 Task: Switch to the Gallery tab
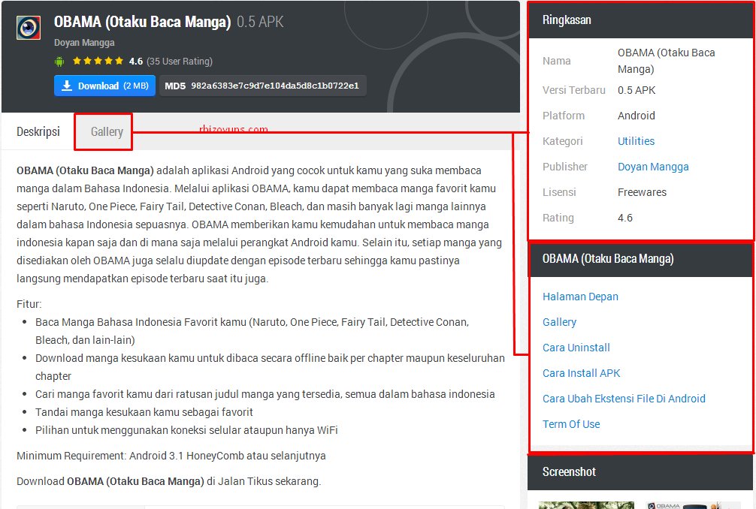tap(107, 131)
